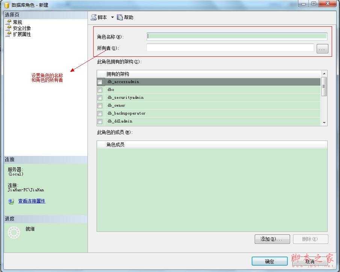Click the 添加 (Add) button

click(272, 239)
